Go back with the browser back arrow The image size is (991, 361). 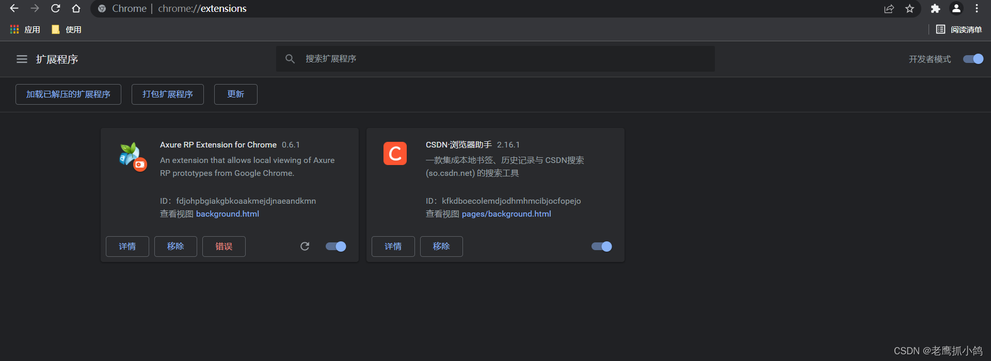point(14,8)
